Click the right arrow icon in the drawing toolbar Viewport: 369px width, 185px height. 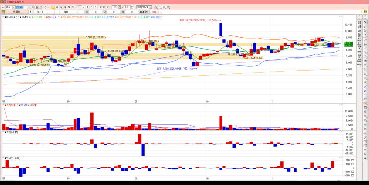(x=365, y=158)
